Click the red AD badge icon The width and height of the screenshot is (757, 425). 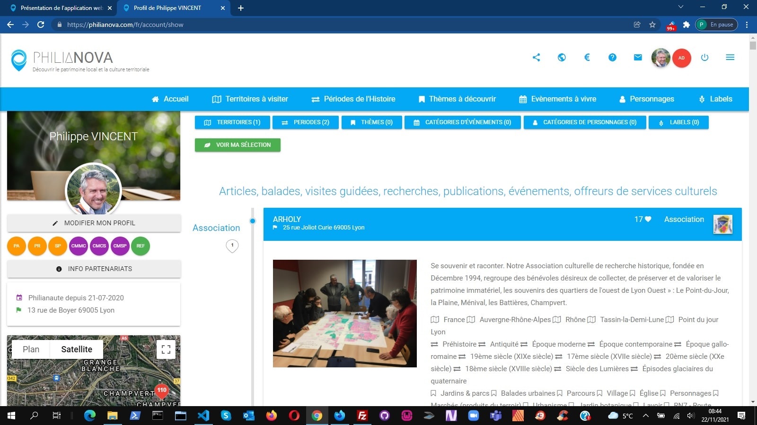681,58
